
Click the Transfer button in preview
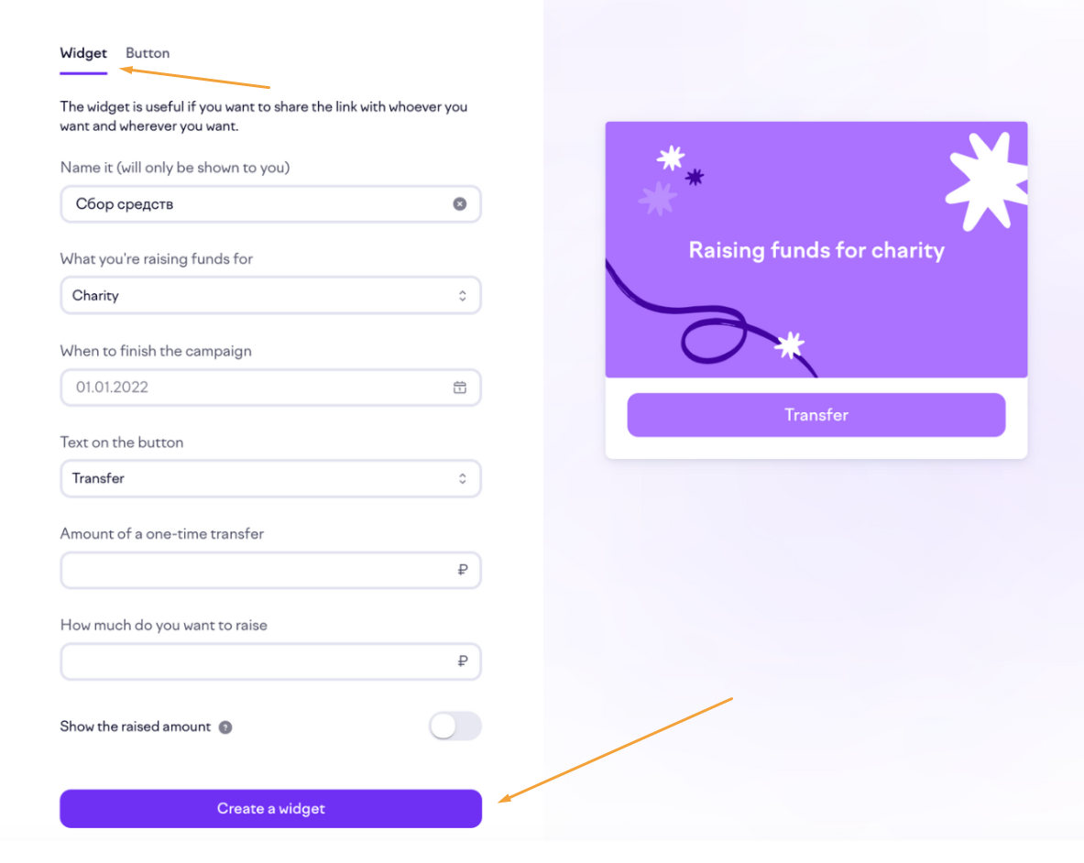[816, 415]
